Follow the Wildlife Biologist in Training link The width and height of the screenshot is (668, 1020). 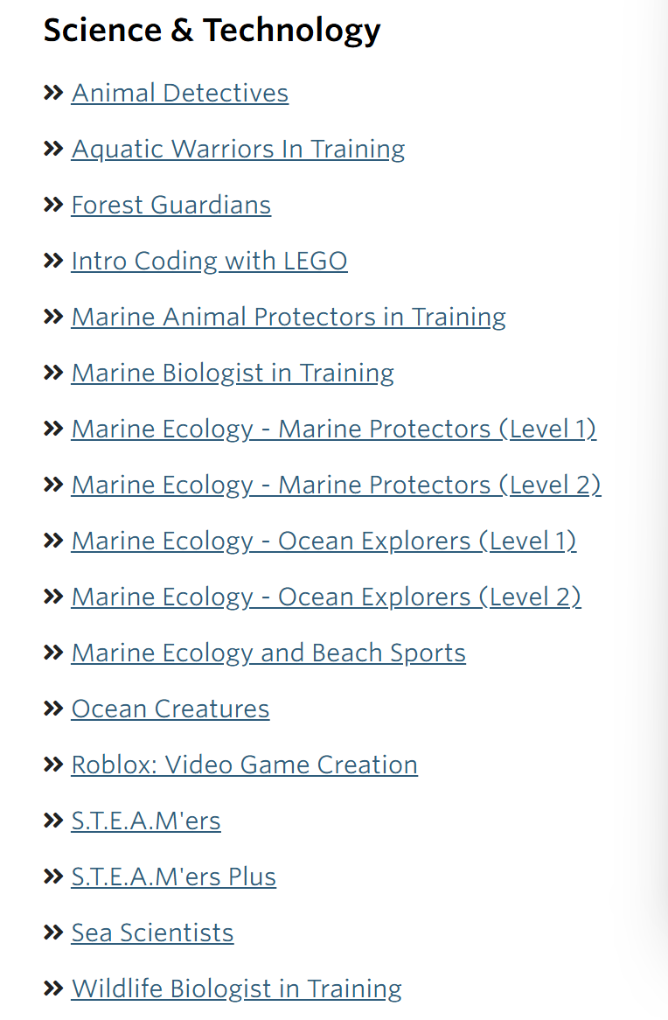pyautogui.click(x=236, y=989)
